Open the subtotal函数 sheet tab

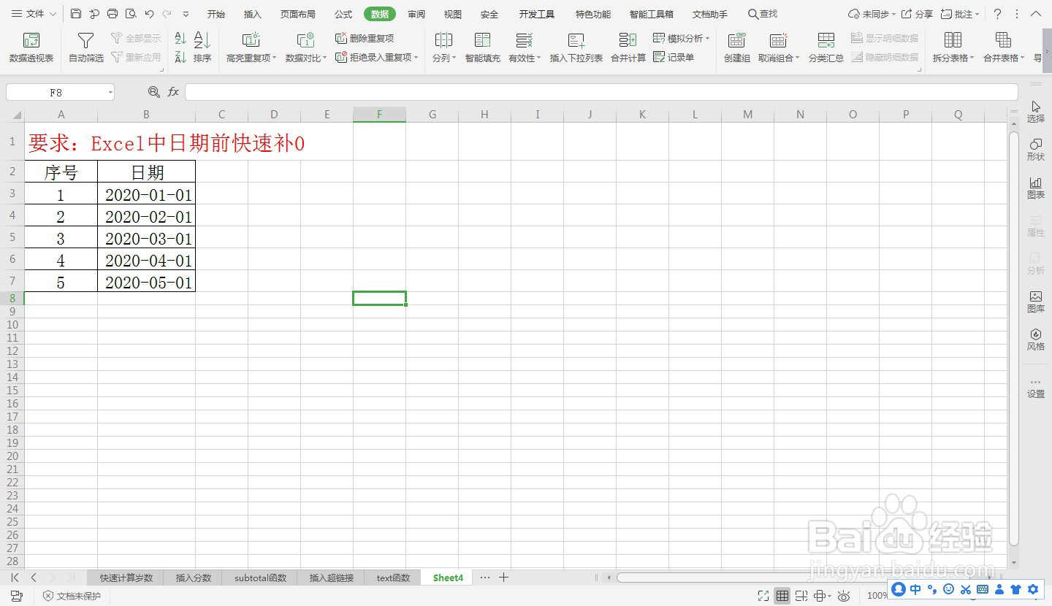[x=260, y=578]
